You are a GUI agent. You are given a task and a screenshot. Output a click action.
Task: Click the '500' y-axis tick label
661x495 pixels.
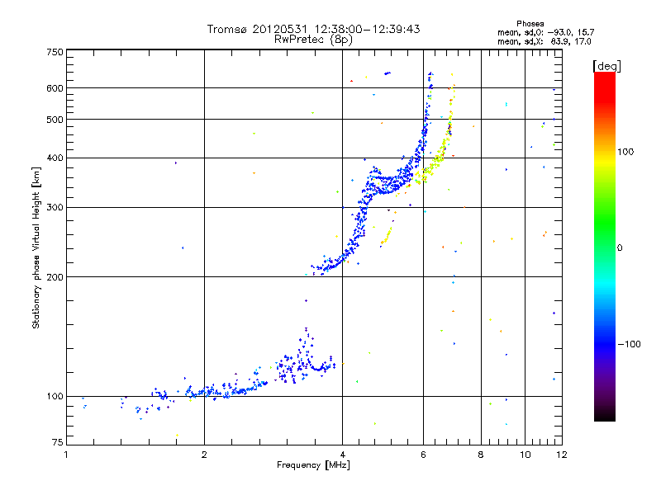point(55,120)
